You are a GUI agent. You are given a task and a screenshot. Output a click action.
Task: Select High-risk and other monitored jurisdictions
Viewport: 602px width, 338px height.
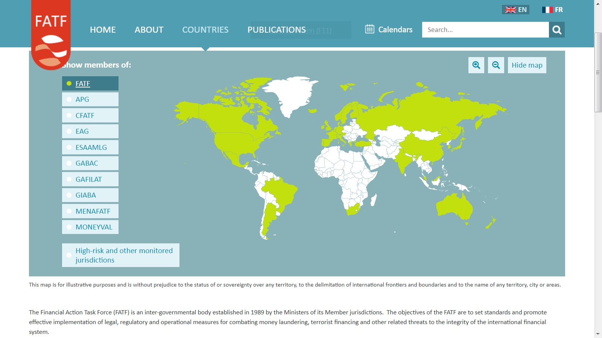(121, 255)
